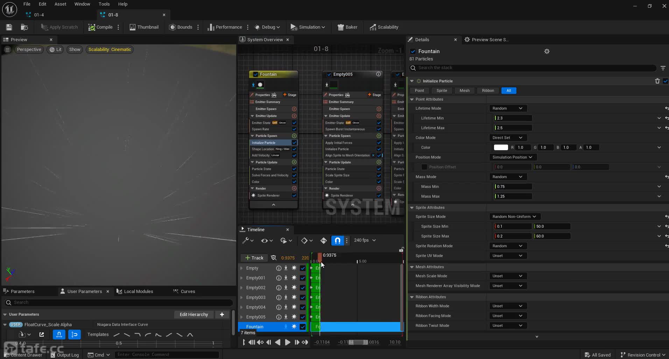The image size is (669, 359).
Task: Save the current Niagara asset
Action: click(x=9, y=27)
